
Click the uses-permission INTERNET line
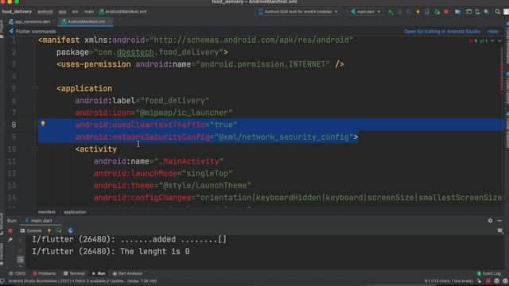pos(200,64)
